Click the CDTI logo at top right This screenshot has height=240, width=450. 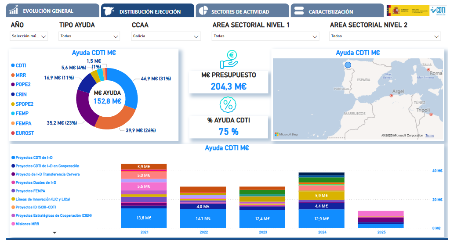pyautogui.click(x=438, y=11)
